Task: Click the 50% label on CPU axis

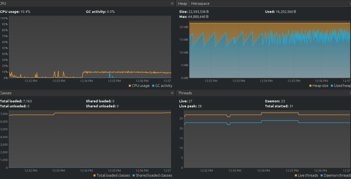Action: (4, 48)
